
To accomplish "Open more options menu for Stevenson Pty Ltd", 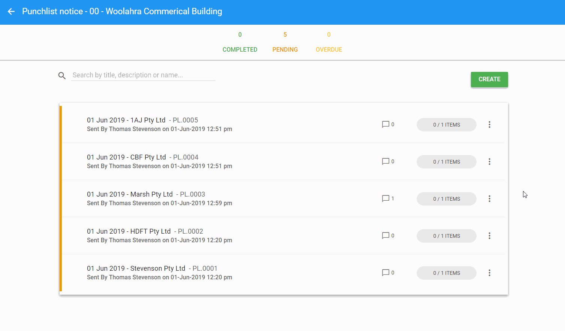I will [489, 273].
